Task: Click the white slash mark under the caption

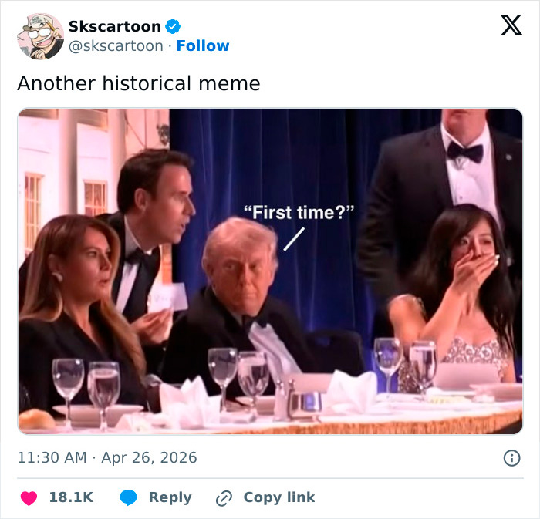Action: click(x=292, y=239)
